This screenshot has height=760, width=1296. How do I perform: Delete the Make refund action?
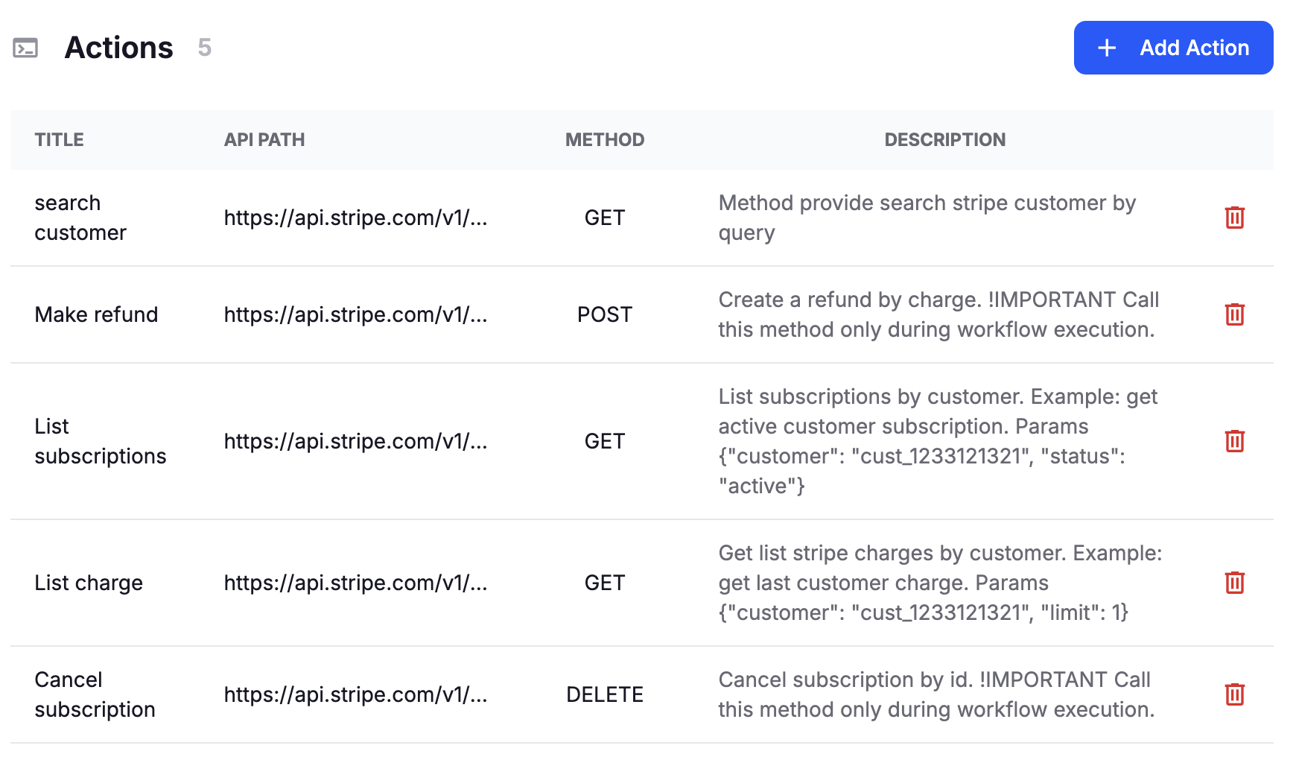[1235, 314]
